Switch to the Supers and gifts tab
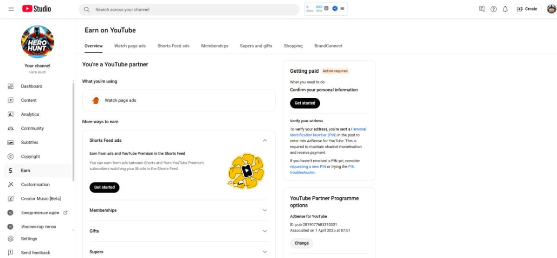This screenshot has height=258, width=557. pos(256,46)
